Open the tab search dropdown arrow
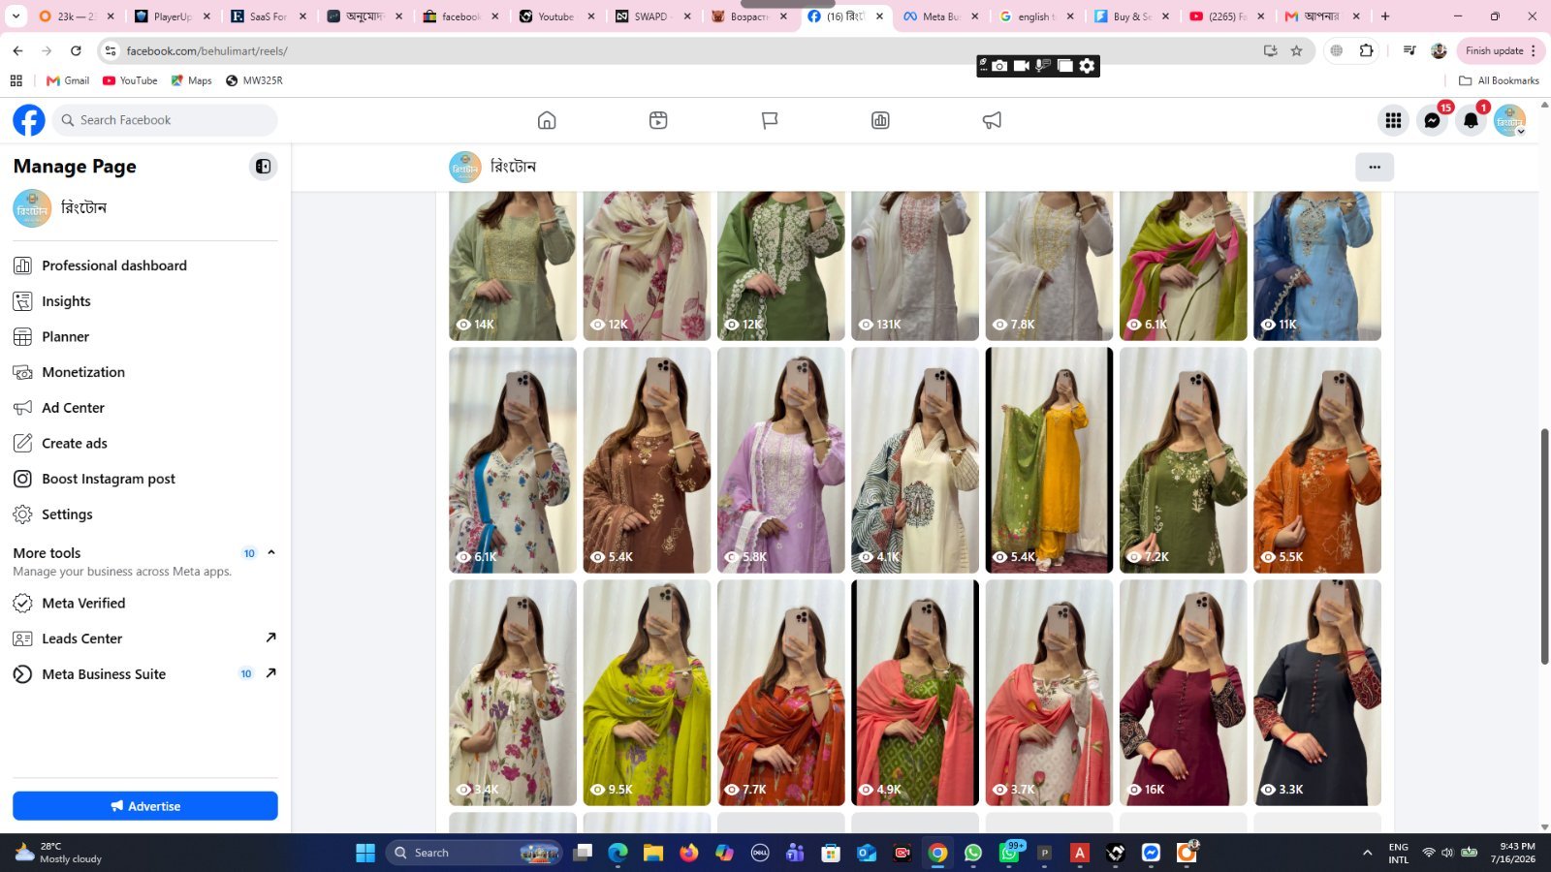 [16, 16]
